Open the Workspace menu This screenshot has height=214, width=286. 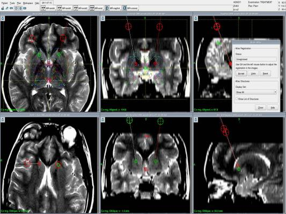click(28, 3)
